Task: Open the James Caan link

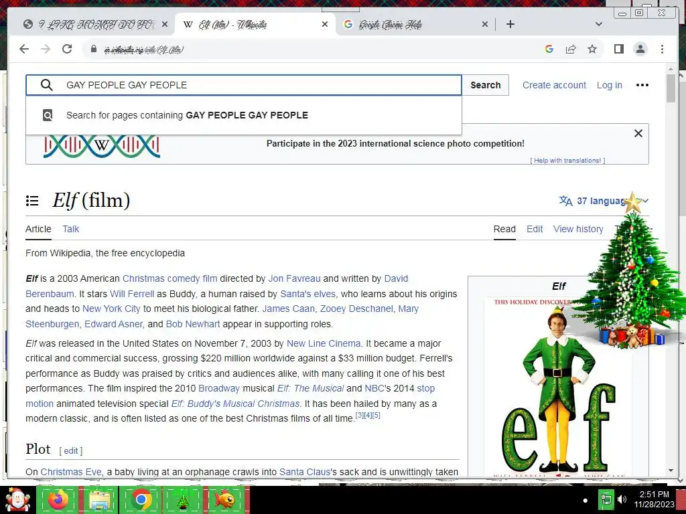Action: [288, 309]
